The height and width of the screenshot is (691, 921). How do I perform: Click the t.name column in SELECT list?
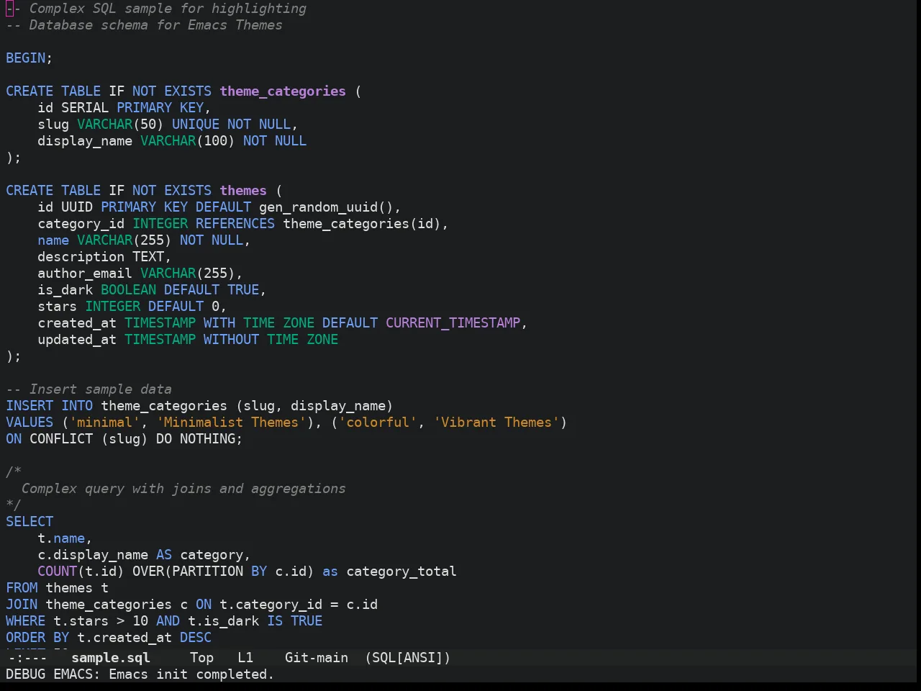(61, 538)
